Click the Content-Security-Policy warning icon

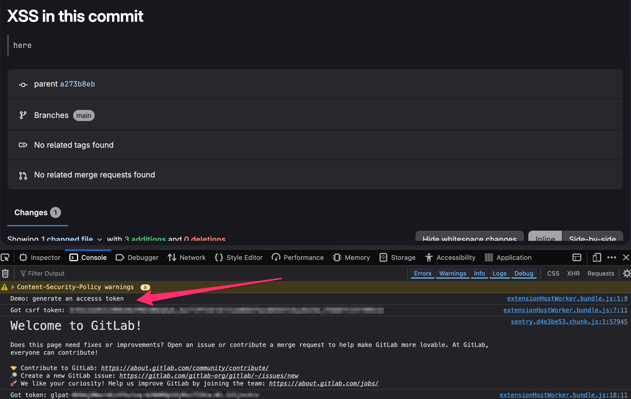coord(4,287)
